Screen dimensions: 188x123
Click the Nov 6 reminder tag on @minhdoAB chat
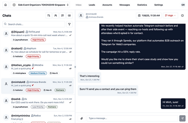click(48, 90)
